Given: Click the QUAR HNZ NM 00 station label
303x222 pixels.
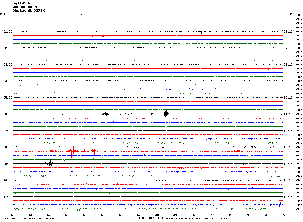Looking at the screenshot, I should pyautogui.click(x=25, y=7).
